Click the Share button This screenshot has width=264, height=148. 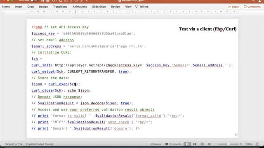[x=233, y=7]
